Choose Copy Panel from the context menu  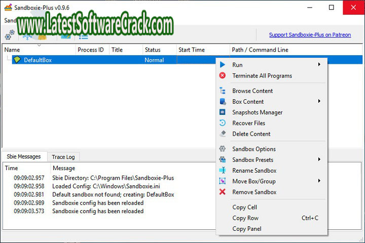coord(247,229)
